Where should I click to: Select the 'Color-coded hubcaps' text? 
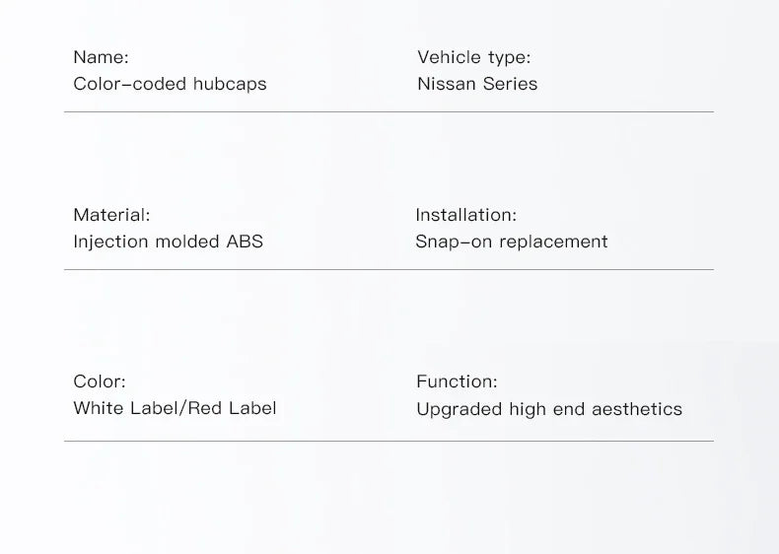point(170,84)
